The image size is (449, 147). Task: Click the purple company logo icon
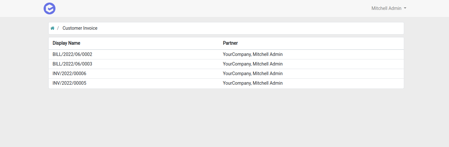point(50,8)
